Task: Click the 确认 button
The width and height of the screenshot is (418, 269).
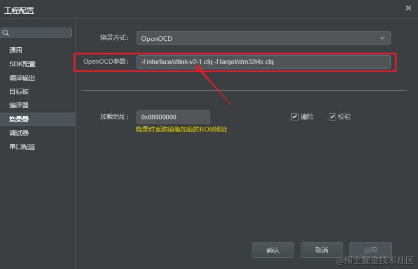Action: pos(272,250)
